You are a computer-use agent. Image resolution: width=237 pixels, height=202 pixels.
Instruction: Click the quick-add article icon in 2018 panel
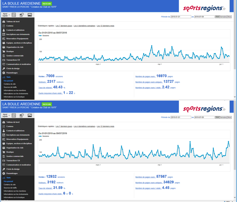point(14,15)
